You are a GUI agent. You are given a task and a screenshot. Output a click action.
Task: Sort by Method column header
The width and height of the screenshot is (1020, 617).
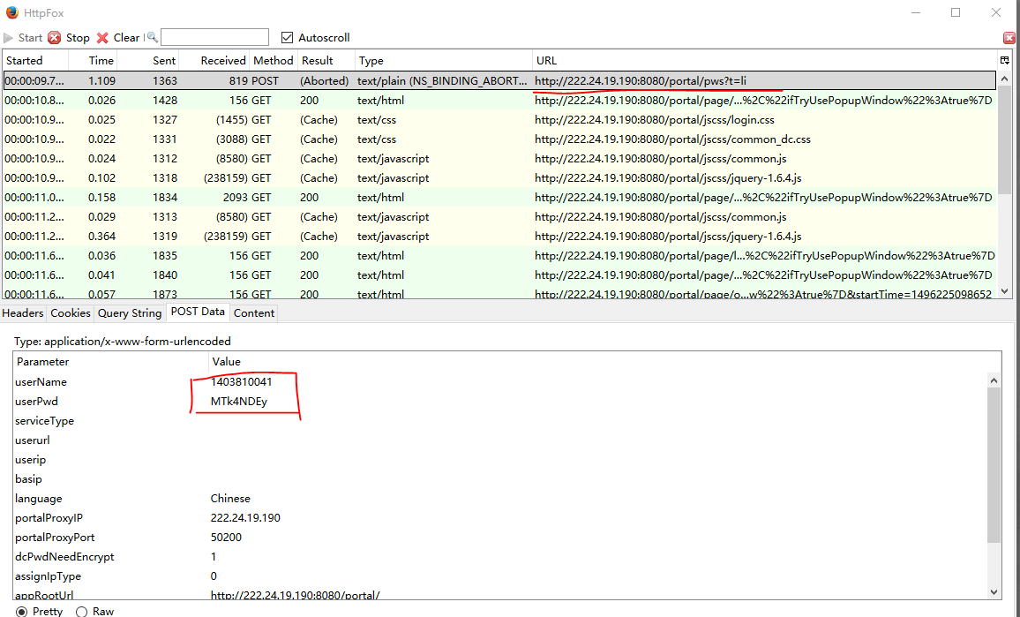274,61
